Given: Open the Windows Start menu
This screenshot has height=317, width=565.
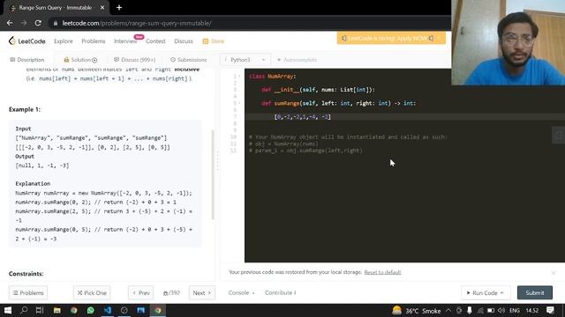Looking at the screenshot, I should point(8,311).
